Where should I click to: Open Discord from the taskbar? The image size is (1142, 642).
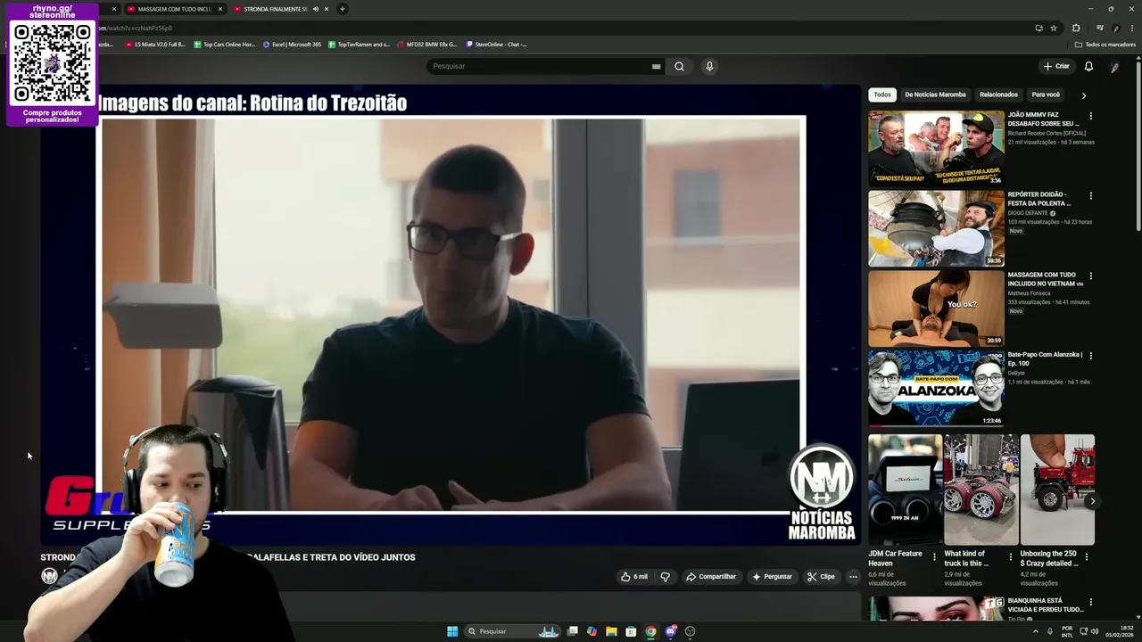(x=671, y=631)
